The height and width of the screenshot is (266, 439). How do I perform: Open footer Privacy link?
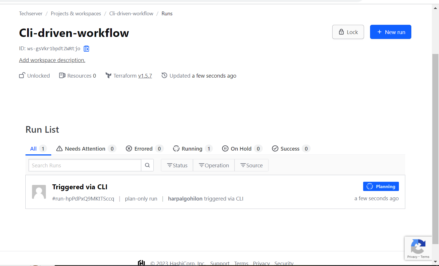[261, 263]
